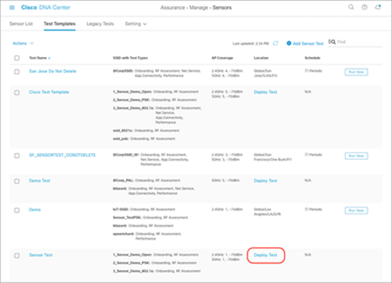
Task: Click the Last updated 2:34 PM text
Action: tap(251, 44)
